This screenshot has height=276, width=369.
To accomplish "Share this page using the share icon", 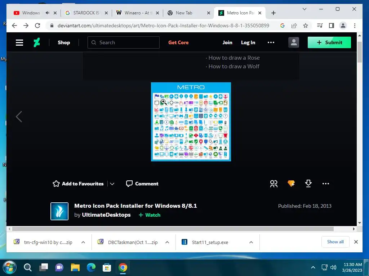I will pos(294,26).
